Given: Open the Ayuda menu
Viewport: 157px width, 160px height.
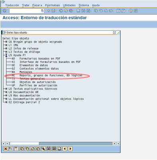Looking at the screenshot, I should click(96, 5).
